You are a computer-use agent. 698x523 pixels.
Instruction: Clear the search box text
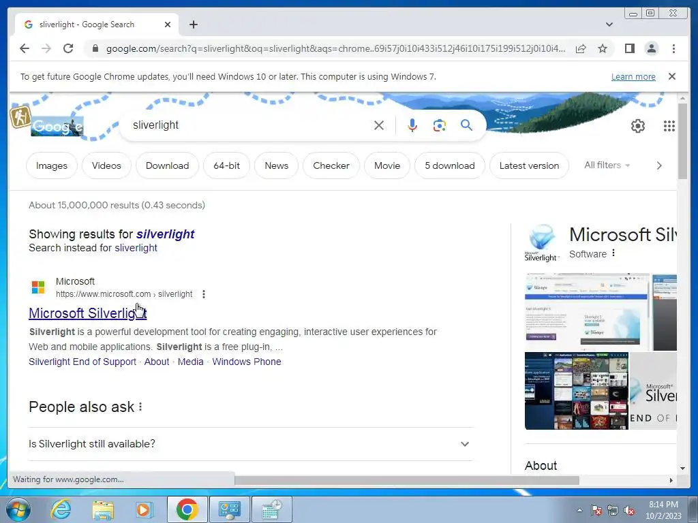[379, 125]
